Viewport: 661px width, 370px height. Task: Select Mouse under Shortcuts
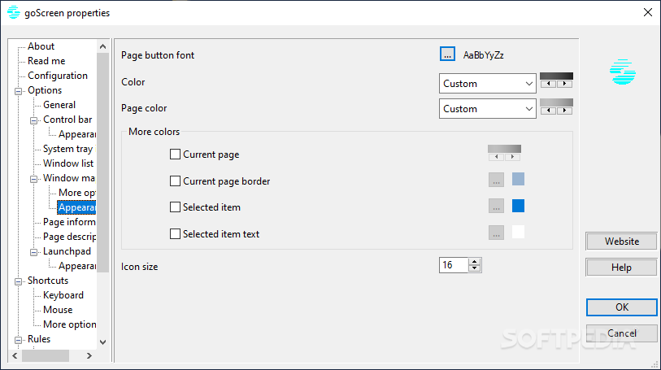(58, 310)
